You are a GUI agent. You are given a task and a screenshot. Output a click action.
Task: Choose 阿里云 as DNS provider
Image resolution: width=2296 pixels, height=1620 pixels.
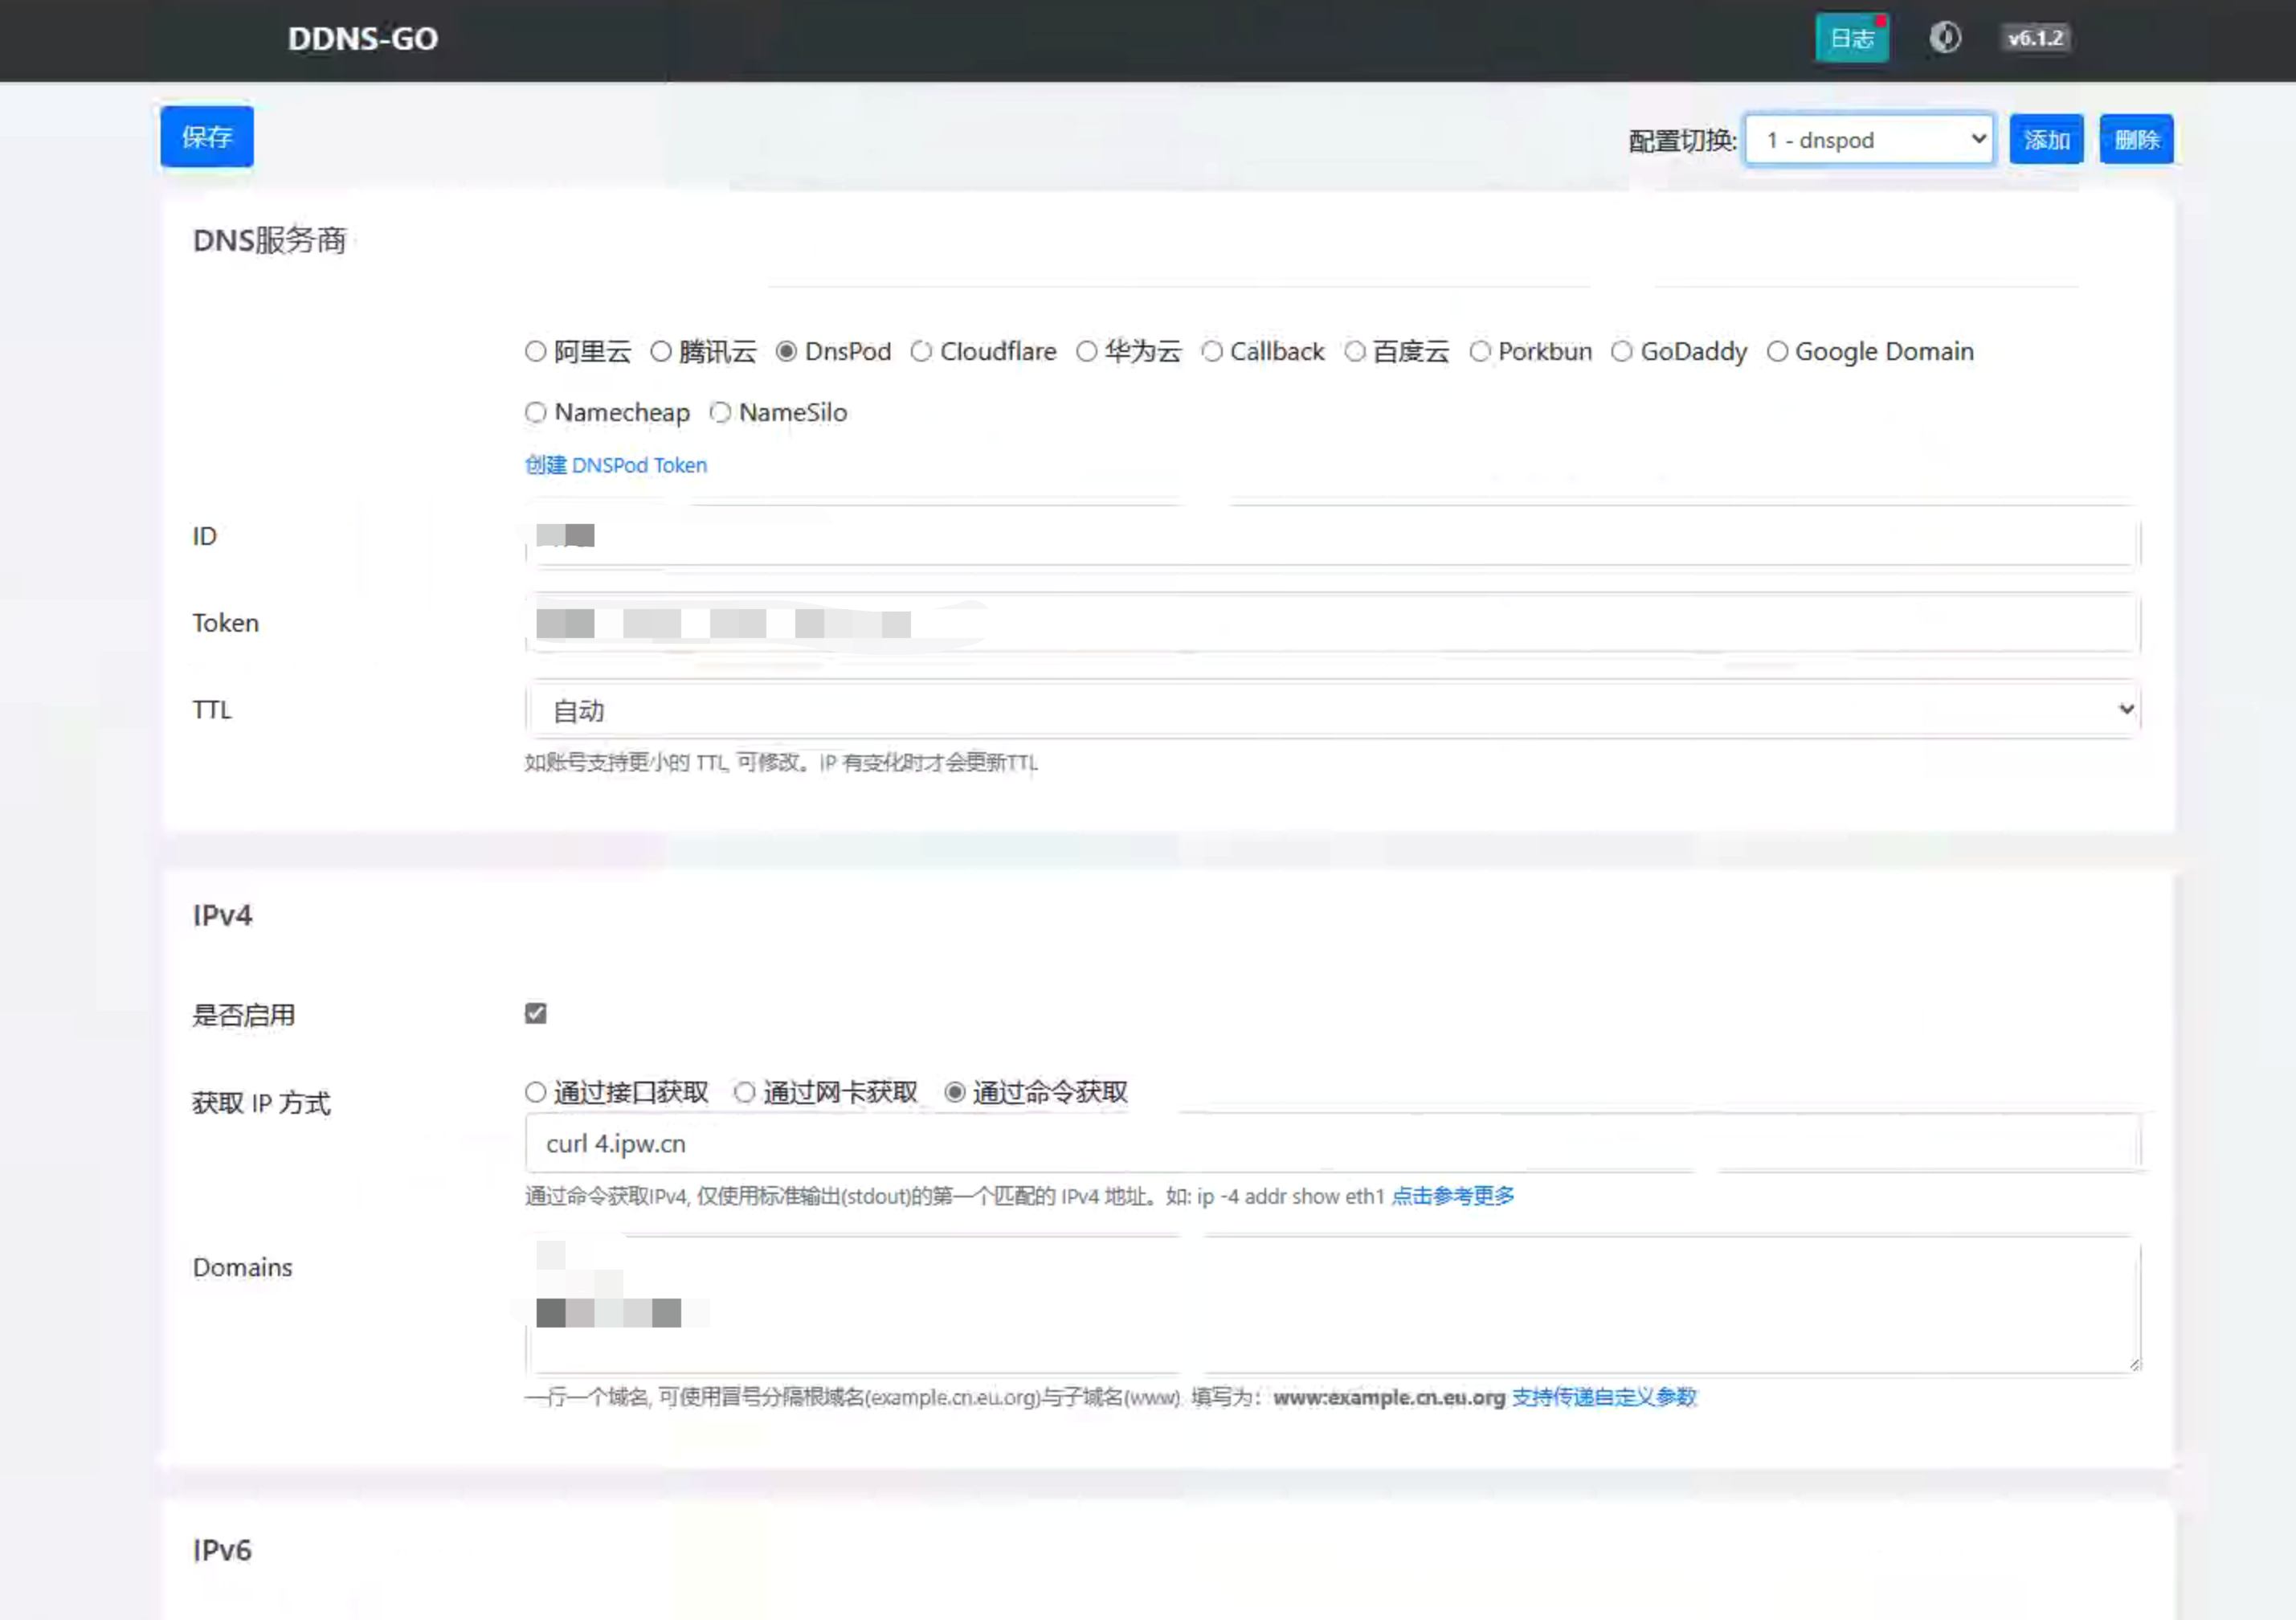pyautogui.click(x=536, y=351)
